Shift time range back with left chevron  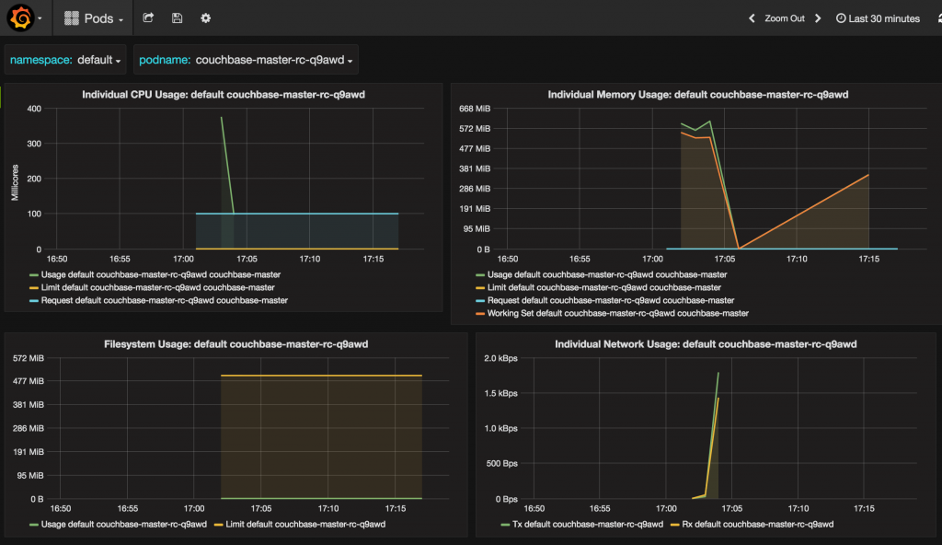[x=752, y=18]
